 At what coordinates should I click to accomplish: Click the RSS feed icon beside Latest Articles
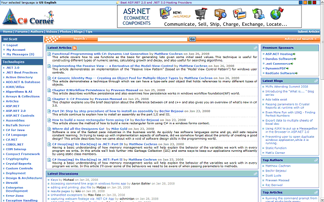pyautogui.click(x=74, y=48)
